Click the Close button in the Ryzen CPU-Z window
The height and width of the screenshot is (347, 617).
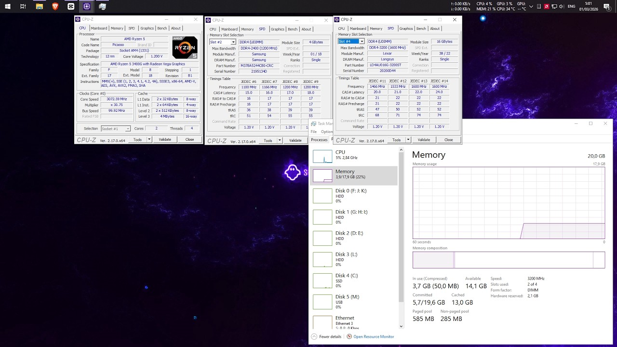(189, 139)
